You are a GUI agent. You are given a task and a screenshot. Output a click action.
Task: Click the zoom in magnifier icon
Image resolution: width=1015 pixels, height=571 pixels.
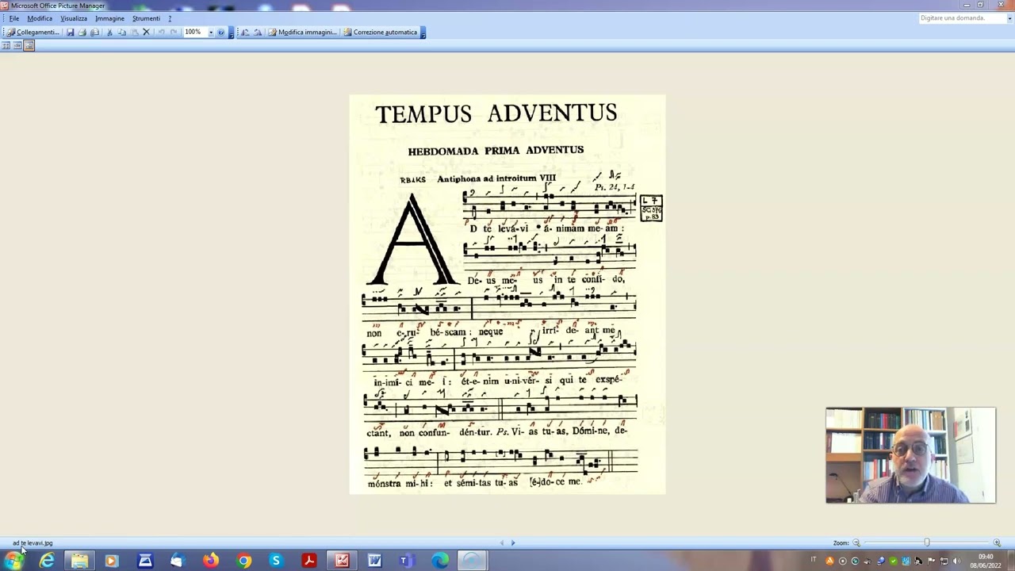(x=997, y=543)
